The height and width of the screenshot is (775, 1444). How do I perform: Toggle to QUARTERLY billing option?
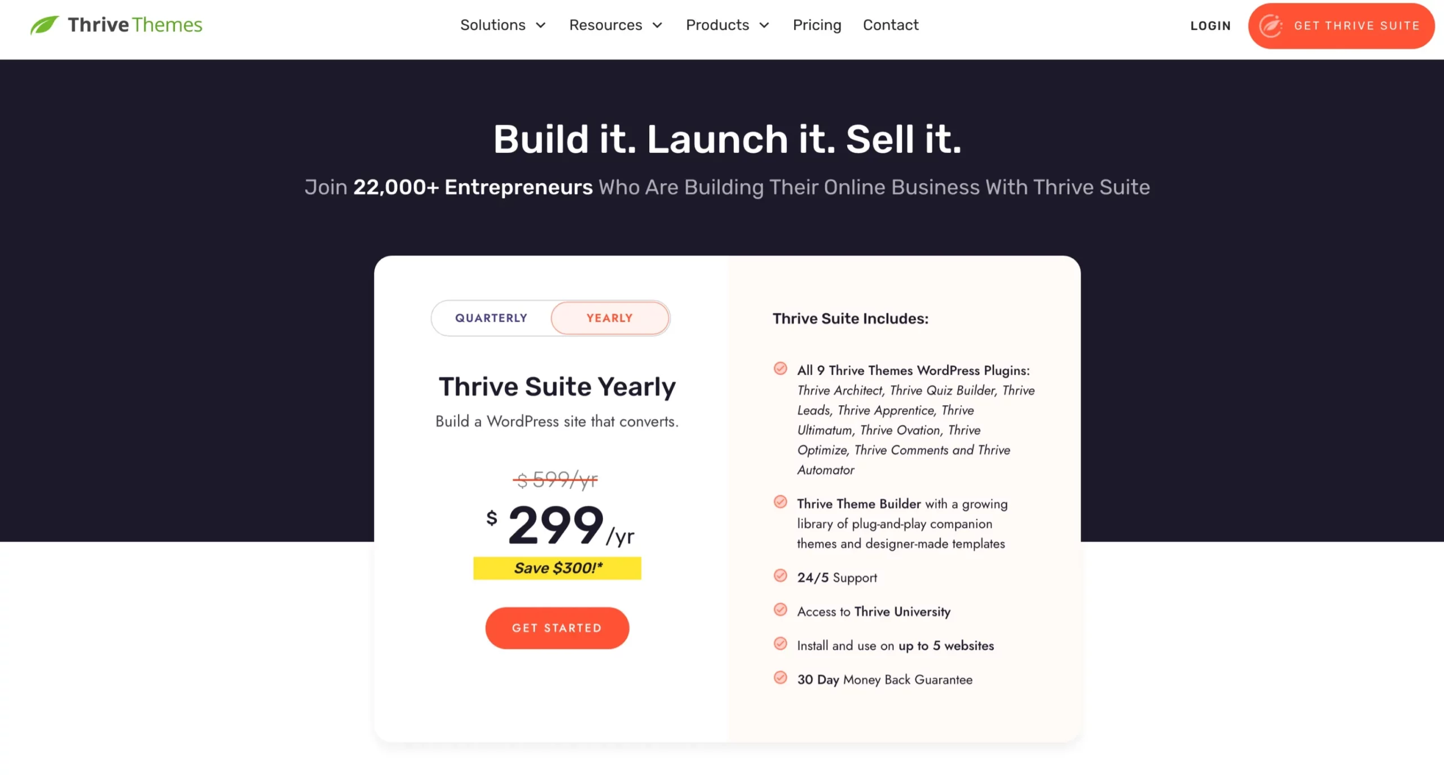[x=490, y=318]
